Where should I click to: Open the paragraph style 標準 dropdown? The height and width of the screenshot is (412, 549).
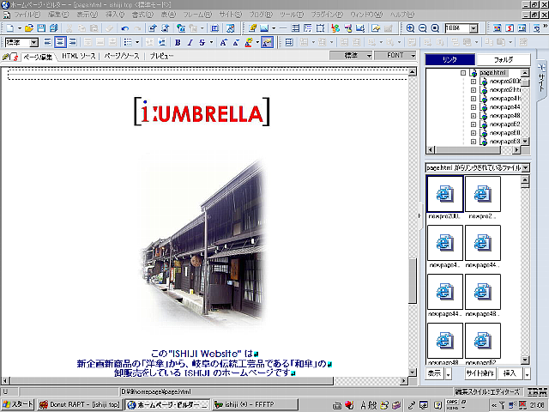pyautogui.click(x=34, y=43)
